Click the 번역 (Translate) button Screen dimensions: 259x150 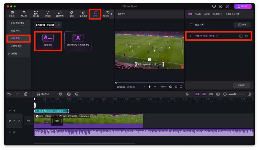[242, 25]
